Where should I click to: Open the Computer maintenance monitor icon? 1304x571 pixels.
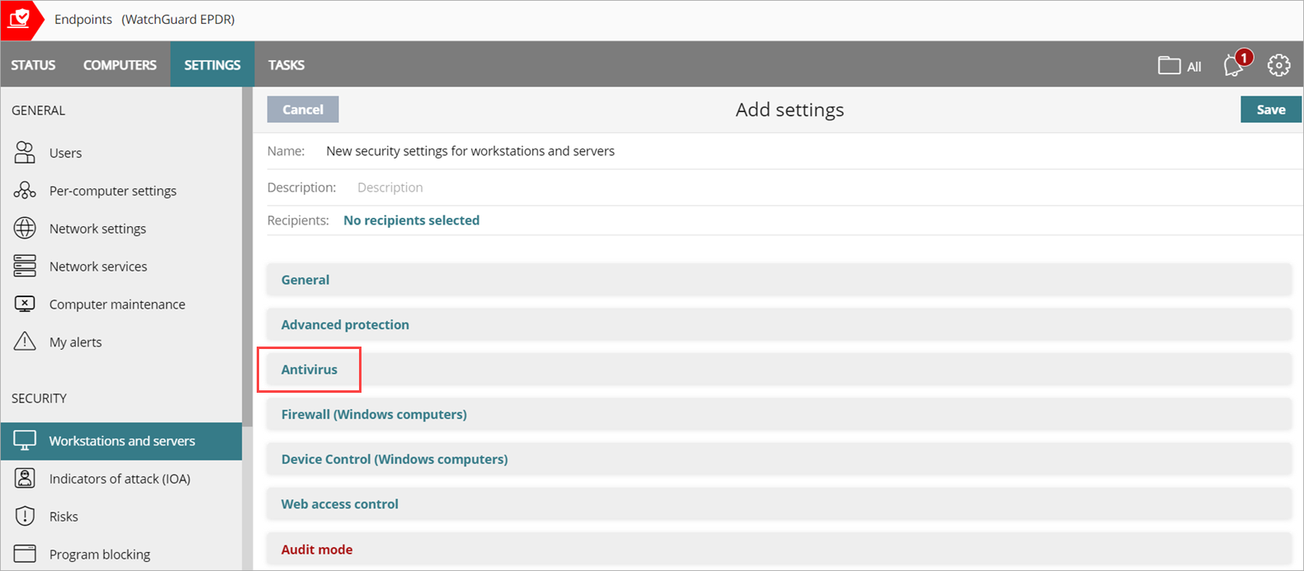tap(25, 304)
